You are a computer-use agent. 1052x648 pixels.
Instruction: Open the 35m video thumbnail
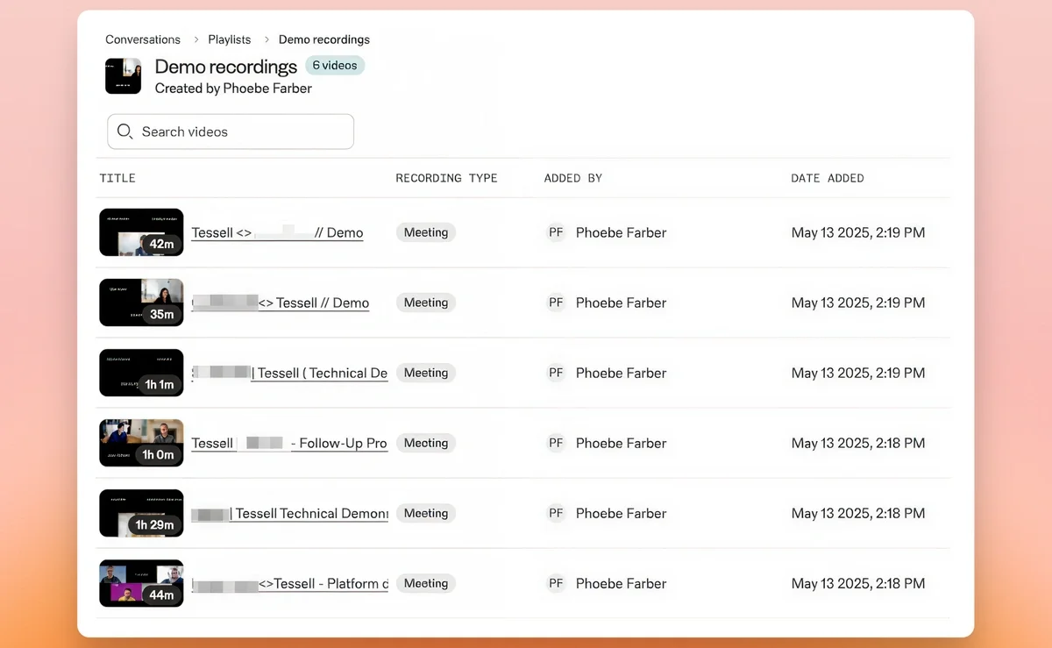[x=141, y=303]
